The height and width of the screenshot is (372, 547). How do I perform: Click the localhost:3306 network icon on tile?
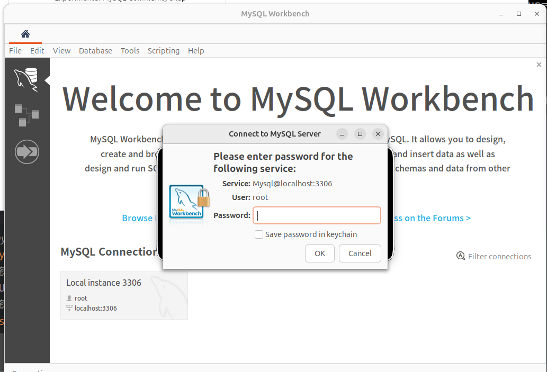[x=69, y=307]
